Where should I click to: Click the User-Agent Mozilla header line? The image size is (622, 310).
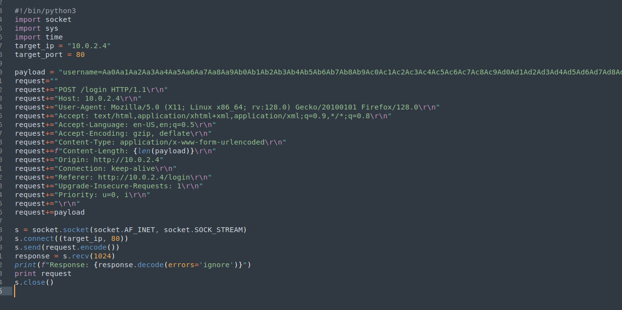pos(227,107)
